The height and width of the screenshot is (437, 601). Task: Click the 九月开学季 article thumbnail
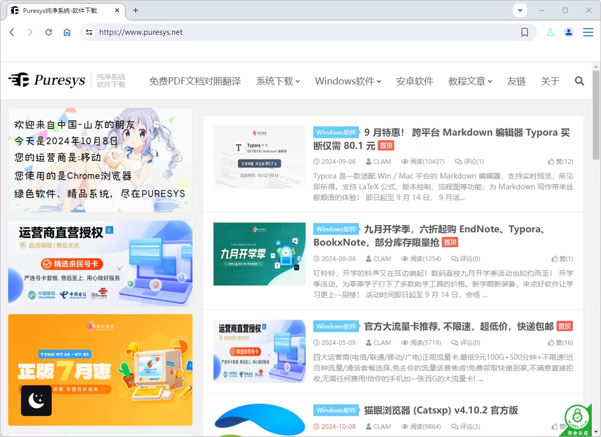pos(259,254)
